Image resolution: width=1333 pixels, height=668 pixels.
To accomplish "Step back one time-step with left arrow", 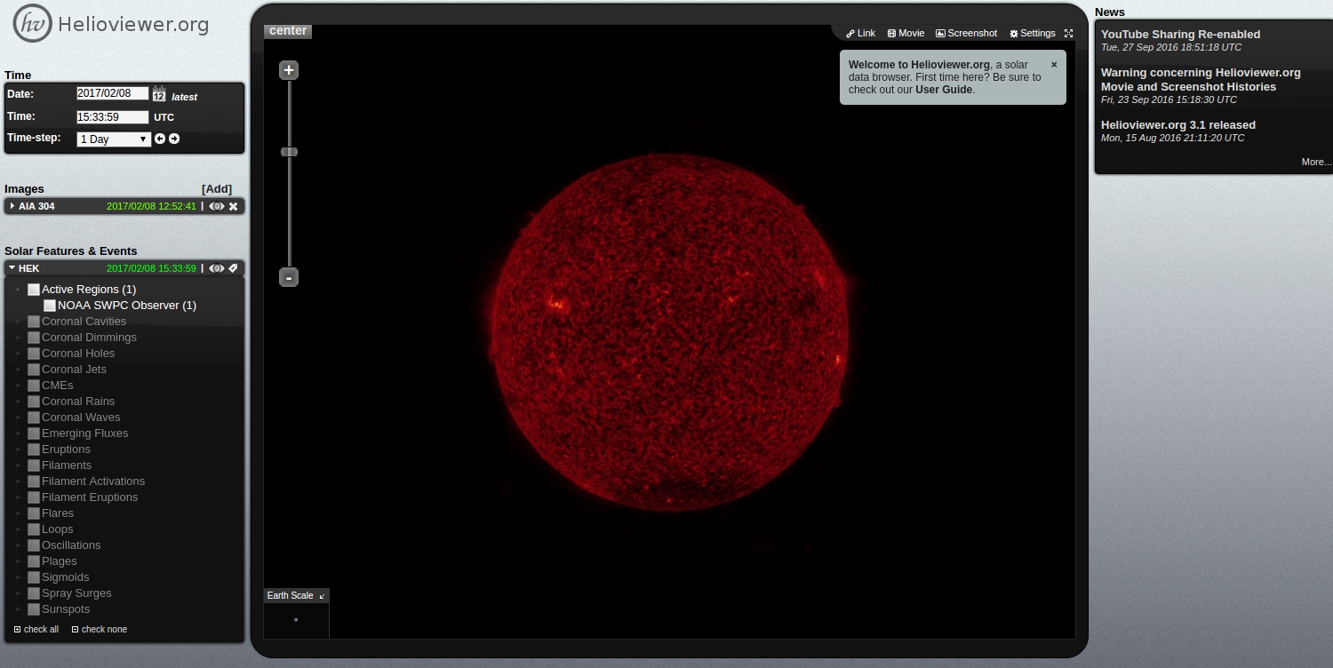I will coord(160,139).
